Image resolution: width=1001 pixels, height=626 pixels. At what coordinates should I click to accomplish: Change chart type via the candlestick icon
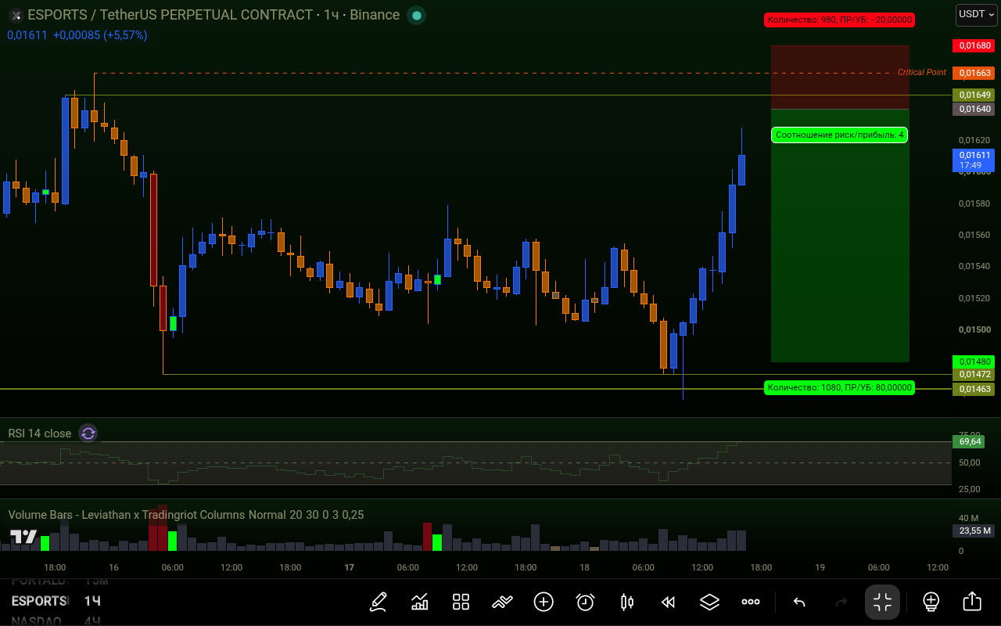(626, 602)
